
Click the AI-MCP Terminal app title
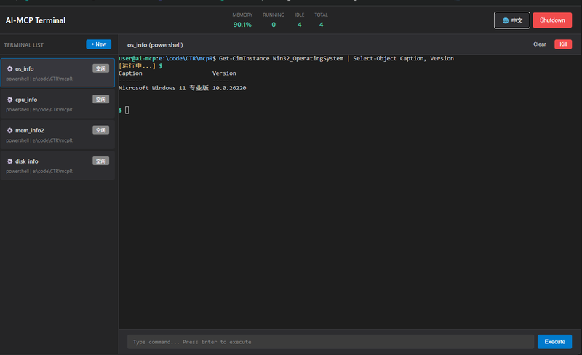pos(36,20)
